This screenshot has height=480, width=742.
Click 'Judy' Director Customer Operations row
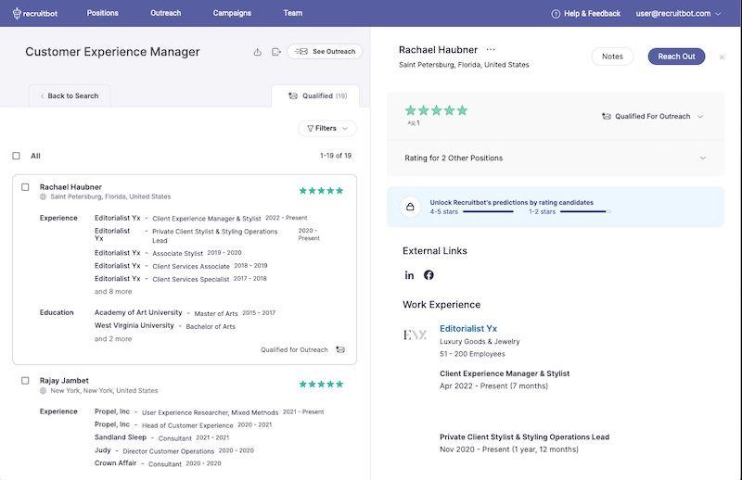[174, 450]
